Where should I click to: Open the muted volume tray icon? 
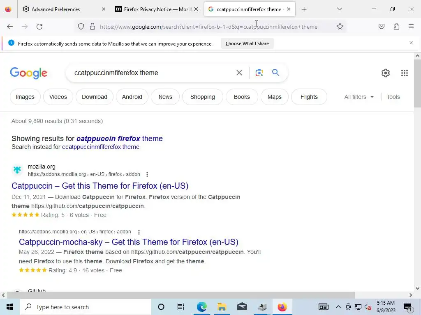point(368,307)
